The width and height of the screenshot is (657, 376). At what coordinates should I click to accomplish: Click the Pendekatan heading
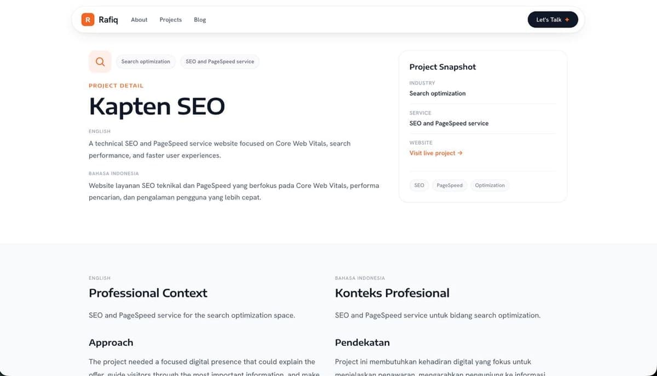click(362, 343)
